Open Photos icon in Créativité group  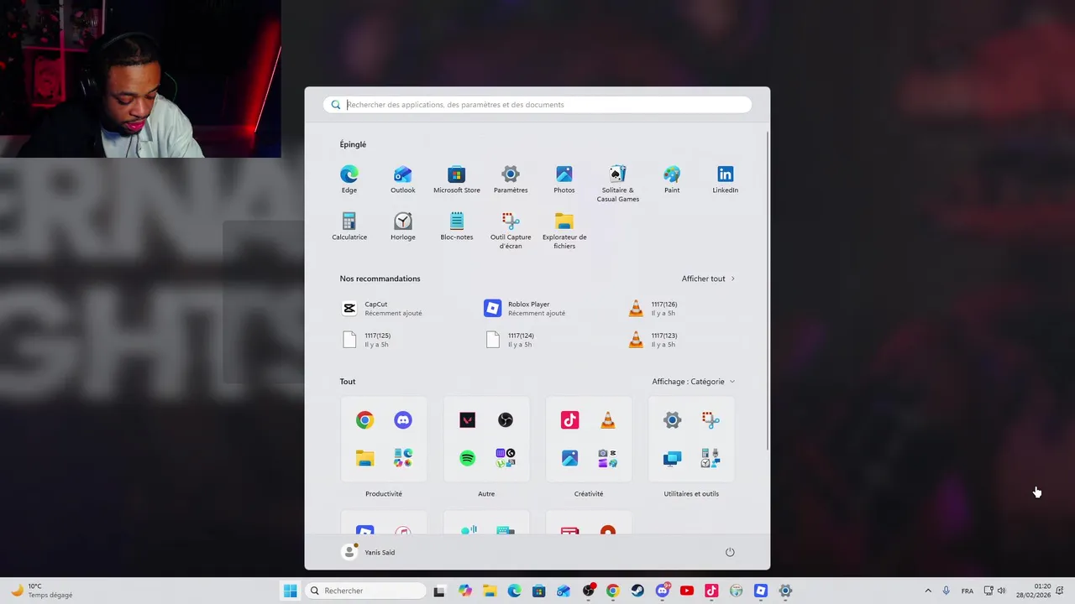pyautogui.click(x=570, y=458)
